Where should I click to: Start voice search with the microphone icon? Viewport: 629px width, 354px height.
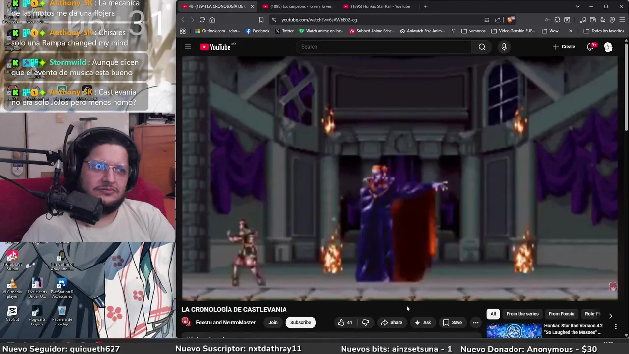[504, 47]
